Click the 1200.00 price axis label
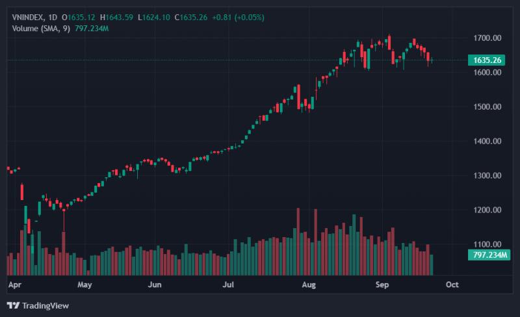This screenshot has width=520, height=317. pyautogui.click(x=487, y=210)
